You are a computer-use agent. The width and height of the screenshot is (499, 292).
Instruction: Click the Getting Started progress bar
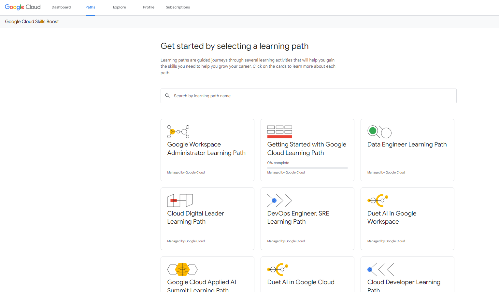coord(307,168)
